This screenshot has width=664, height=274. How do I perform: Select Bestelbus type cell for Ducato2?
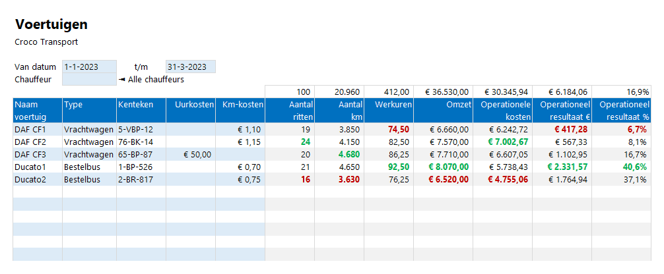[x=89, y=179]
